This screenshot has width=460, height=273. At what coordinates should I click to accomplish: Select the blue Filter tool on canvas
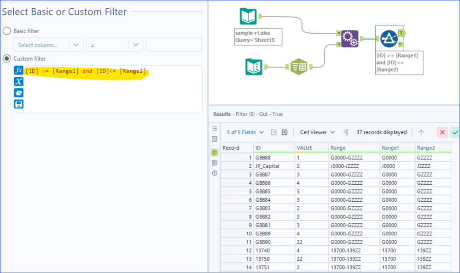pyautogui.click(x=389, y=38)
